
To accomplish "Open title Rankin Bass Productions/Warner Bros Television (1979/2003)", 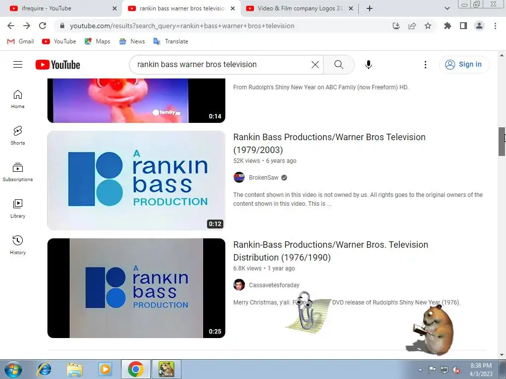I will tap(329, 144).
